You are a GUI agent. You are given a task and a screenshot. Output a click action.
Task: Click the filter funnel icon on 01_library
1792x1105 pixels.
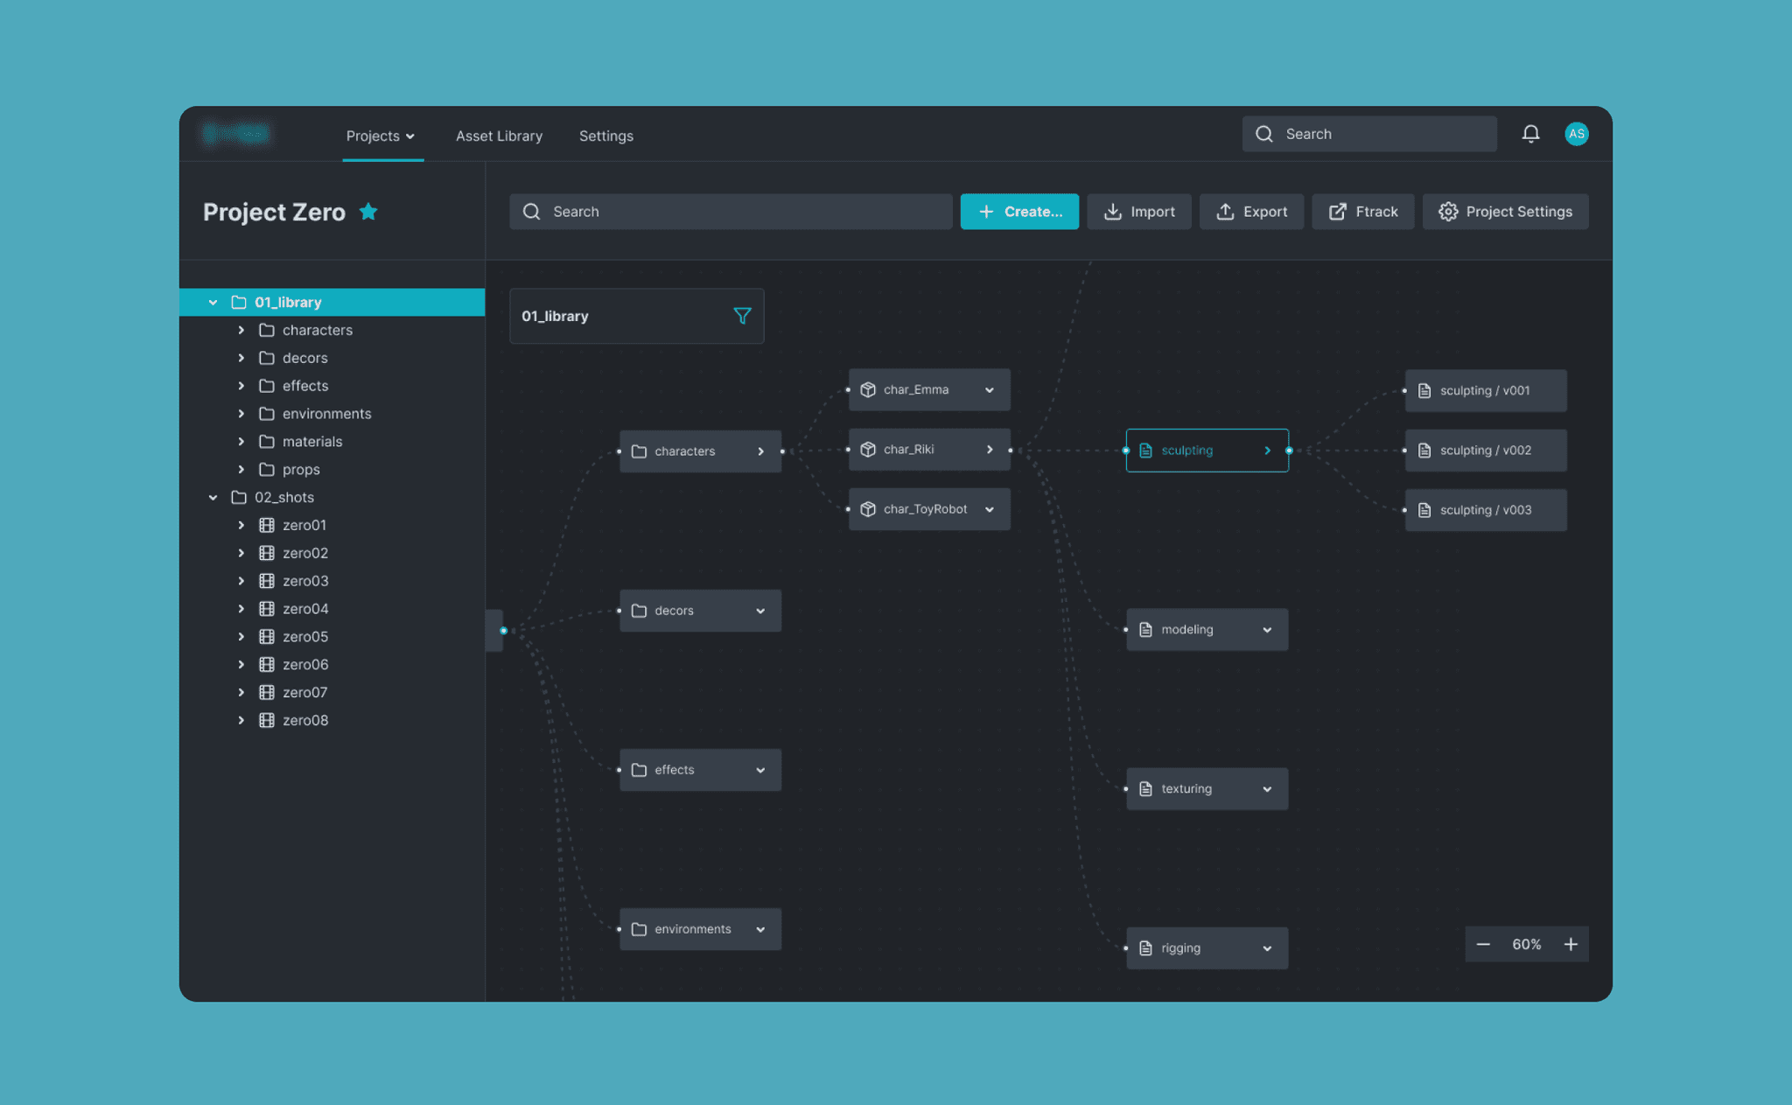(x=742, y=316)
